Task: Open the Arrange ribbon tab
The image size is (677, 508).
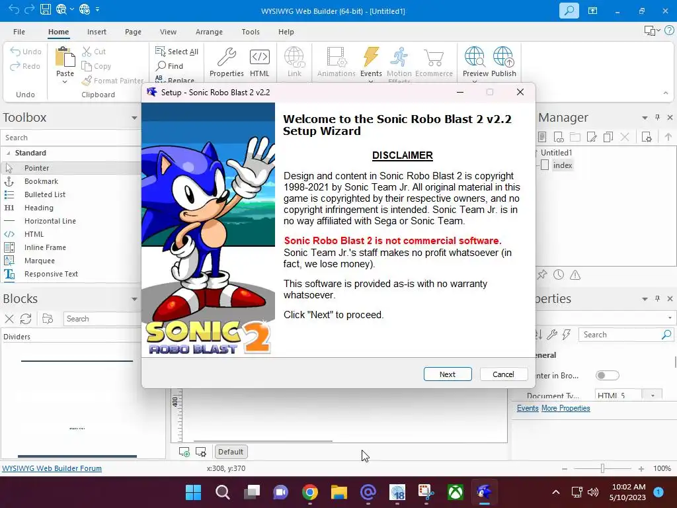Action: coord(209,32)
